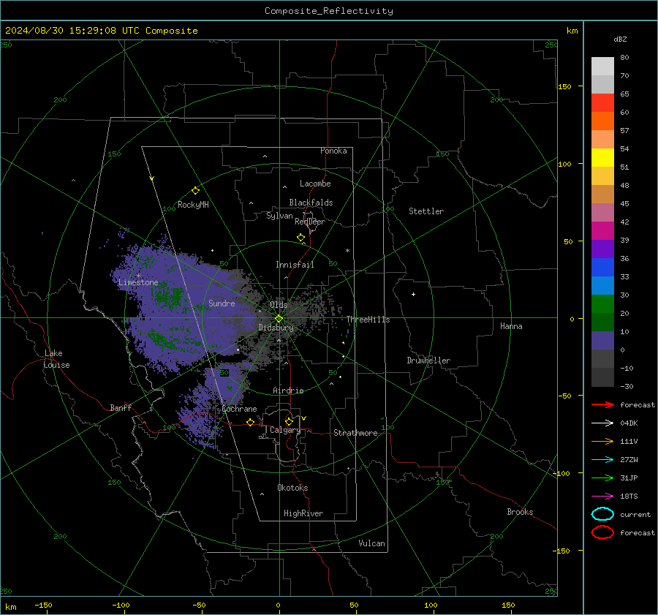This screenshot has width=658, height=615.
Task: Click the Olds city label
Action: pos(279,304)
